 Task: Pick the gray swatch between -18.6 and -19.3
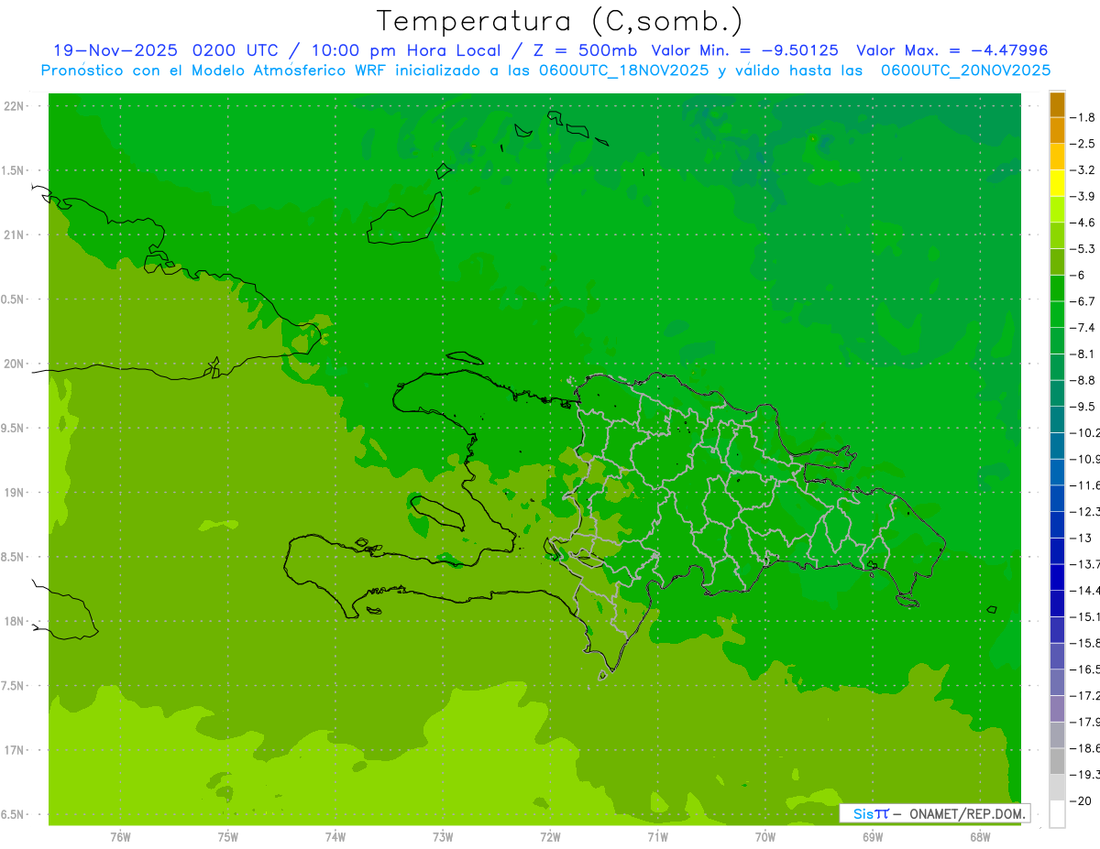1057,761
